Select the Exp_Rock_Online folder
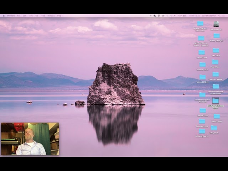Image resolution: width=228 pixels, height=171 pixels. click(216, 74)
